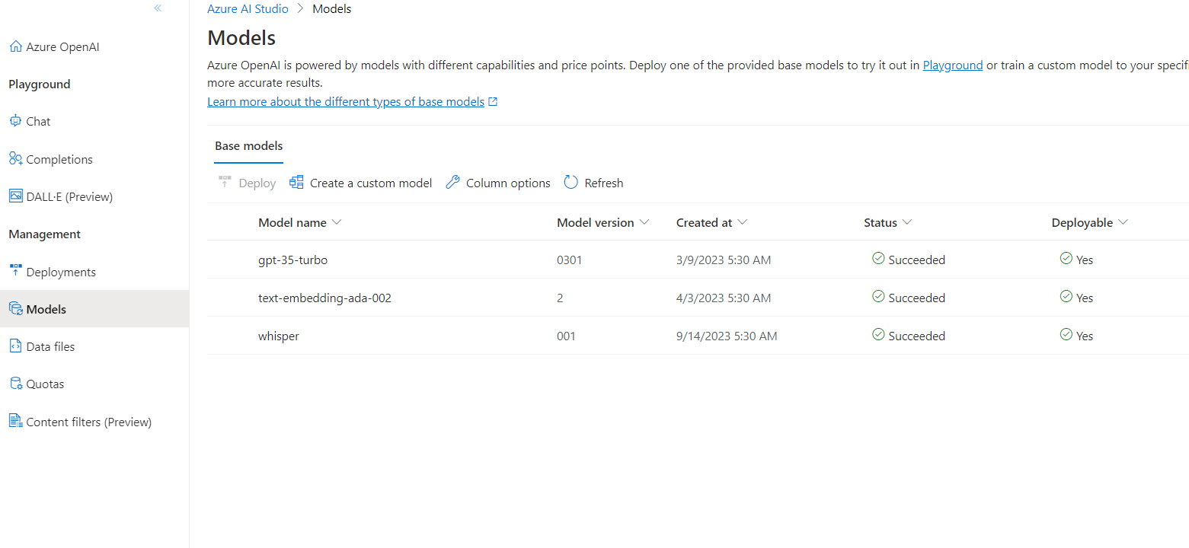Select the Base models tab
Image resolution: width=1189 pixels, height=548 pixels.
point(248,146)
